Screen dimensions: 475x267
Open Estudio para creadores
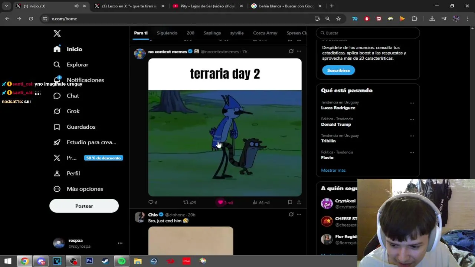pyautogui.click(x=85, y=142)
